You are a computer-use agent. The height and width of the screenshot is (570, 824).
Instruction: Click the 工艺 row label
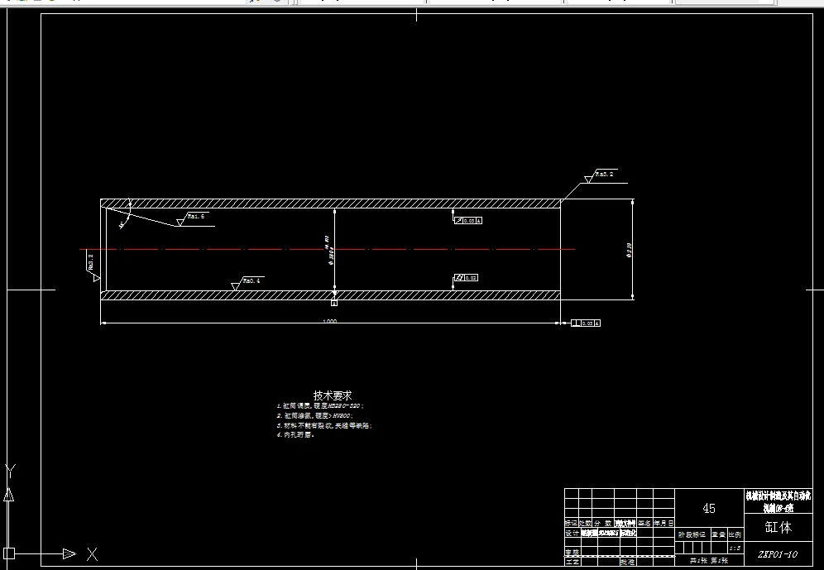[x=572, y=562]
